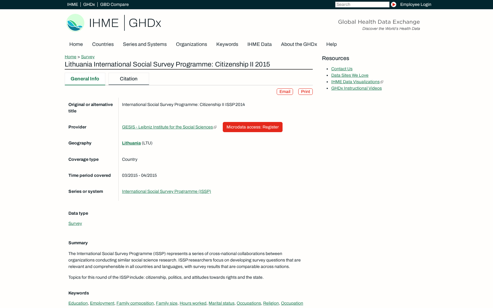Image resolution: width=493 pixels, height=308 pixels.
Task: Click the time period value 03/2015 - 04/2015
Action: 139,175
